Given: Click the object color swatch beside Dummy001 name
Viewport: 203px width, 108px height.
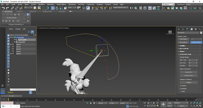Looking at the screenshot, I should point(201,33).
